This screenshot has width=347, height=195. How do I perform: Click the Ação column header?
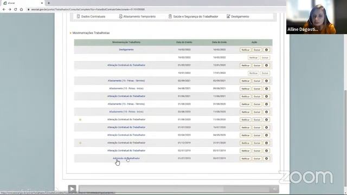tap(254, 42)
